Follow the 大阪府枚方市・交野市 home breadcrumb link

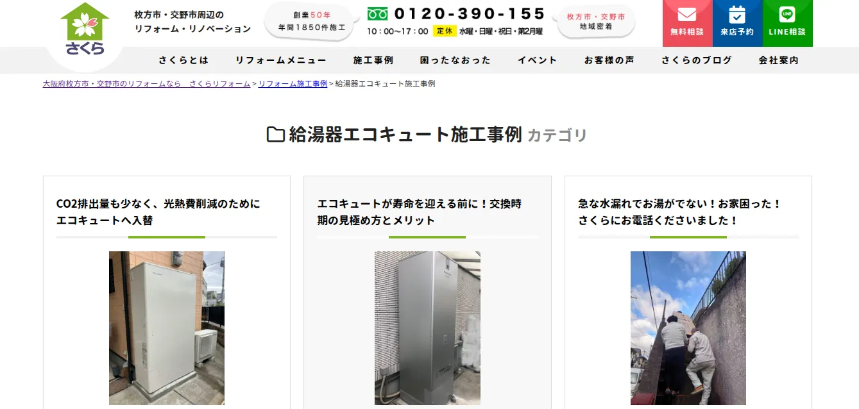coord(146,84)
